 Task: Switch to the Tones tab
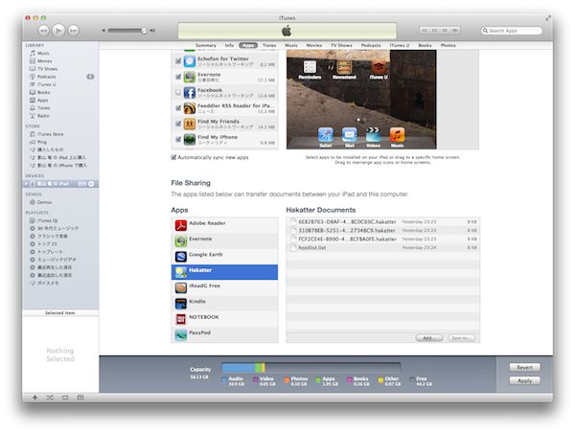point(269,45)
